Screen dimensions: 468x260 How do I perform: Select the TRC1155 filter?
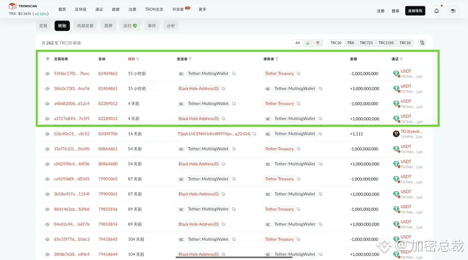(386, 43)
